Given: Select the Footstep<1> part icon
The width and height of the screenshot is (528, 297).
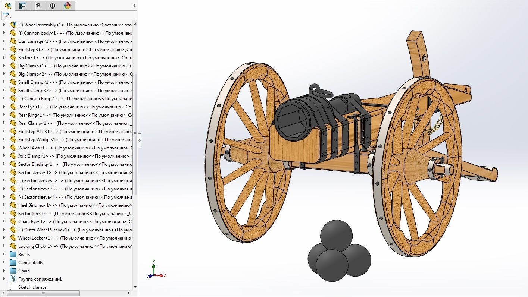Looking at the screenshot, I should [x=13, y=49].
